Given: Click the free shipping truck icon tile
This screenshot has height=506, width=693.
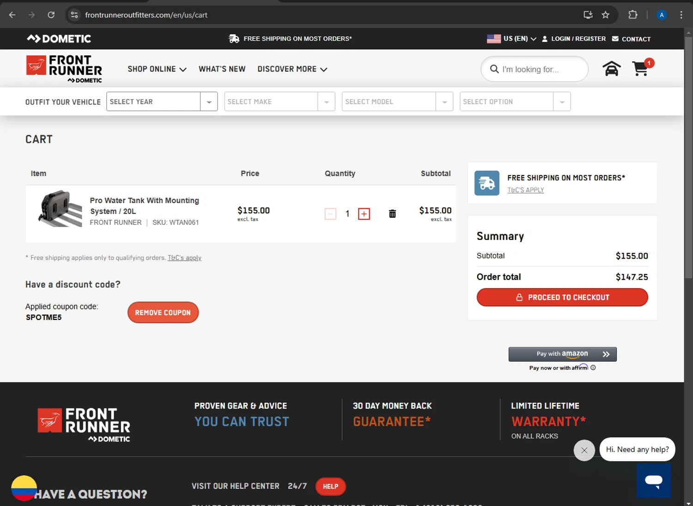Looking at the screenshot, I should click(x=487, y=183).
